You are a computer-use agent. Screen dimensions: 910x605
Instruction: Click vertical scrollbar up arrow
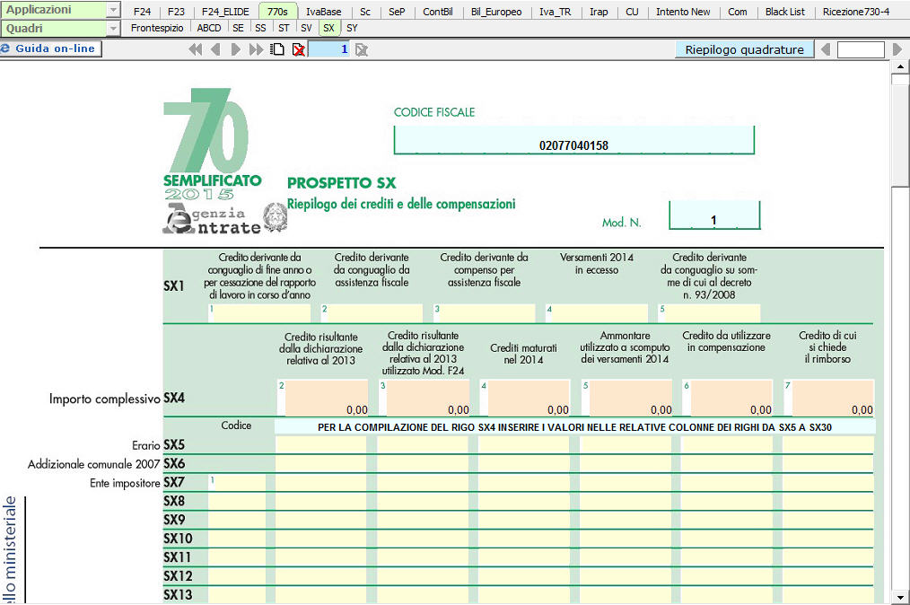click(900, 66)
